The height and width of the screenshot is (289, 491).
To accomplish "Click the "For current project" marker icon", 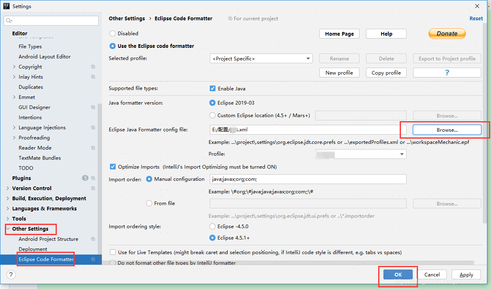I will coord(230,18).
